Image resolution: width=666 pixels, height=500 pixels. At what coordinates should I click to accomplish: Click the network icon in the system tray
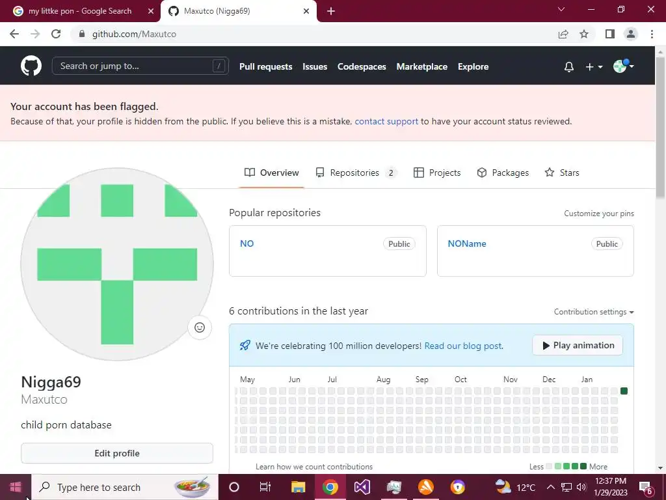point(566,487)
